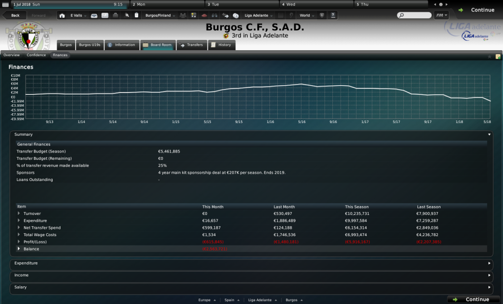Image resolution: width=503 pixels, height=304 pixels.
Task: Click the add note icon
Action: pos(498,57)
